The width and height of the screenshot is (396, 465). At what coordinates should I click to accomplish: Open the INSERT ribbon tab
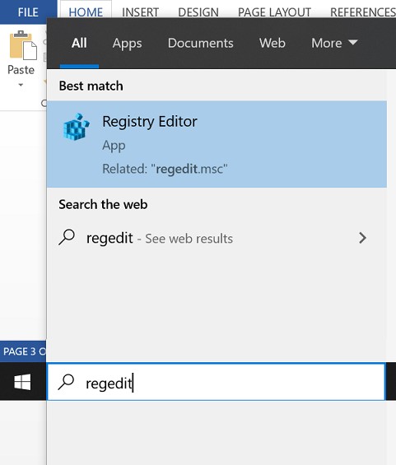click(140, 12)
